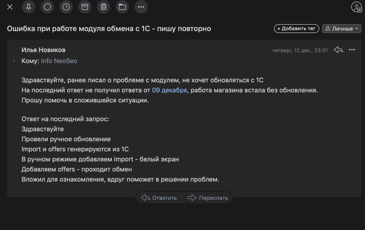Click the timestamp четверг, 12 дек., 23:01
Image resolution: width=365 pixels, height=230 pixels.
point(300,50)
